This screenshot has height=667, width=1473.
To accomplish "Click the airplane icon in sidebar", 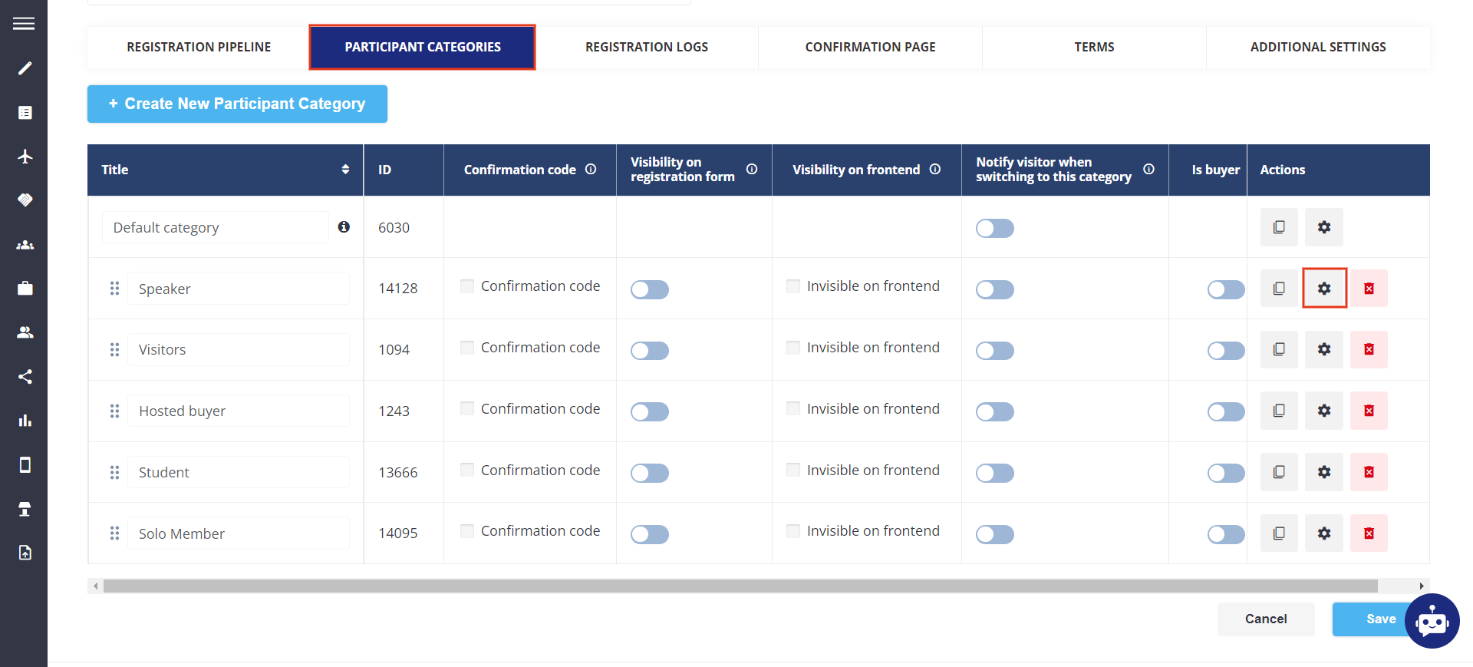I will [x=25, y=157].
